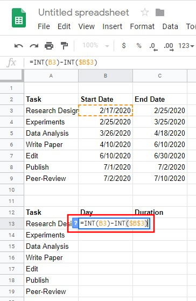
Task: Click the Google Sheets home logo
Action: pos(19,18)
